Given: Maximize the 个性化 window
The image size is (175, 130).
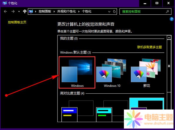Looking at the screenshot, I should coord(157,3).
